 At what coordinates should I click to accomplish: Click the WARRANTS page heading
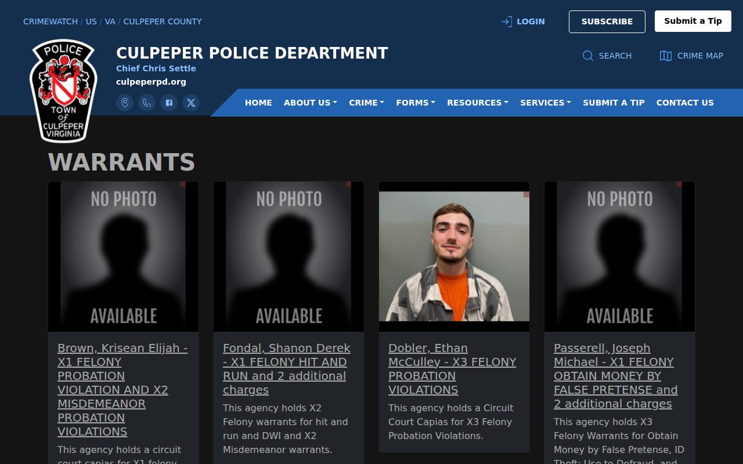[x=121, y=162]
